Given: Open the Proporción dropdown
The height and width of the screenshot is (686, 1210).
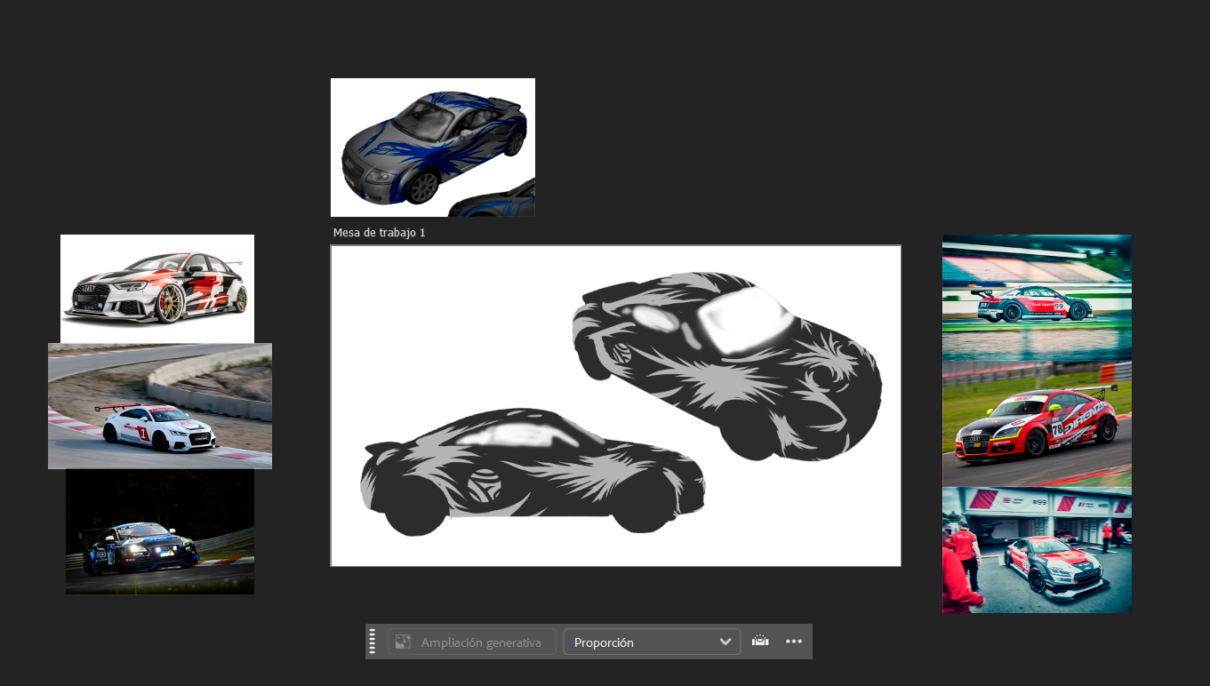Looking at the screenshot, I should (x=652, y=642).
